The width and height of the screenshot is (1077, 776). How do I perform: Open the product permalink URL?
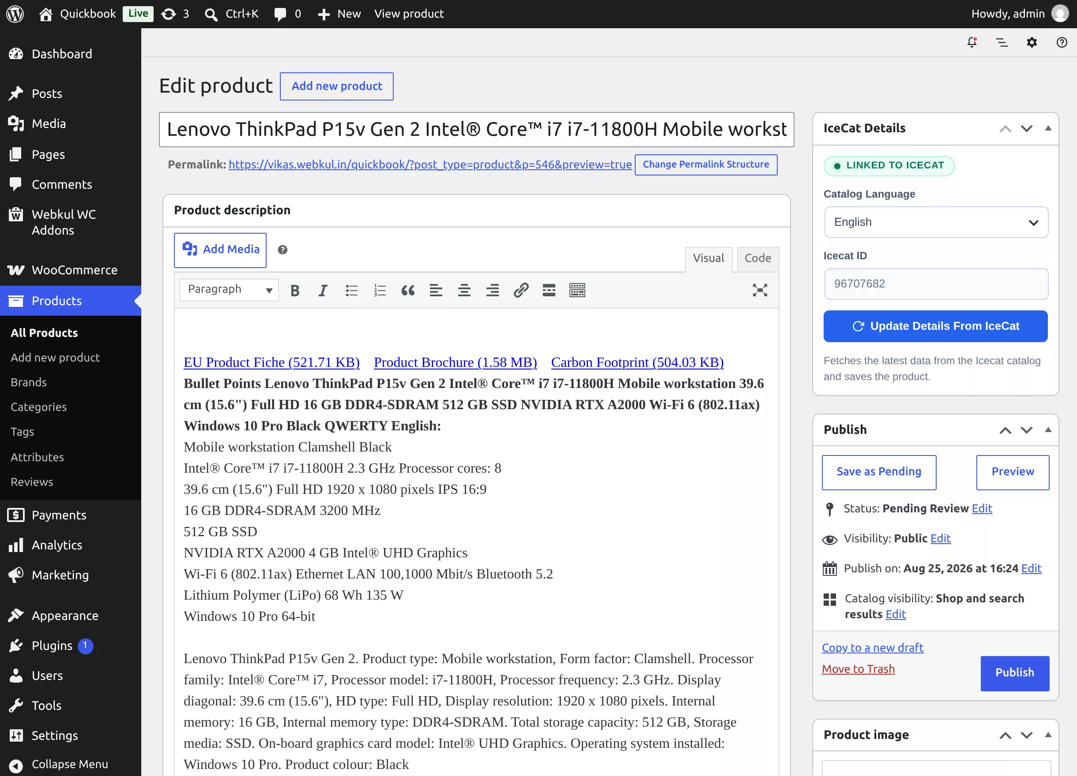click(430, 164)
